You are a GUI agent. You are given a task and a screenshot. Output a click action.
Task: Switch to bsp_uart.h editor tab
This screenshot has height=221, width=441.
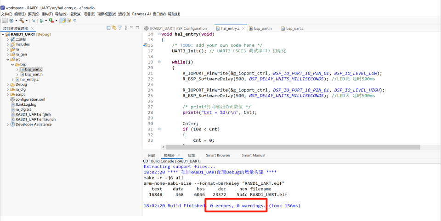pyautogui.click(x=260, y=28)
